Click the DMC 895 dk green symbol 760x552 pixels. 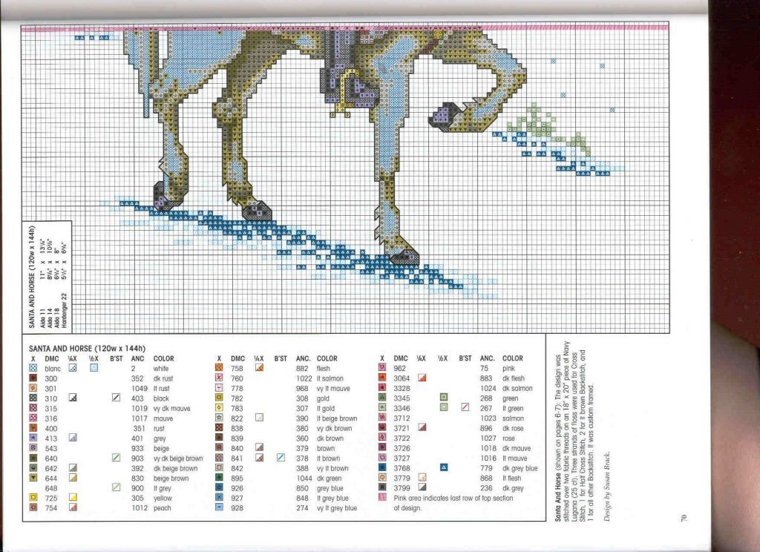click(218, 479)
